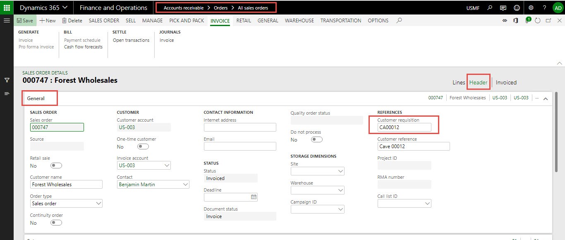
Task: Open the Call list ID dropdown
Action: [x=427, y=203]
